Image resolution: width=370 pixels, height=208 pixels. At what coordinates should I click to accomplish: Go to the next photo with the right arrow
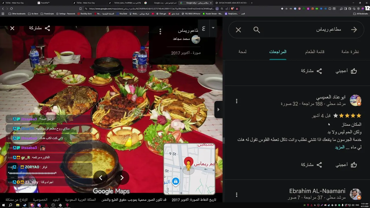tap(122, 178)
